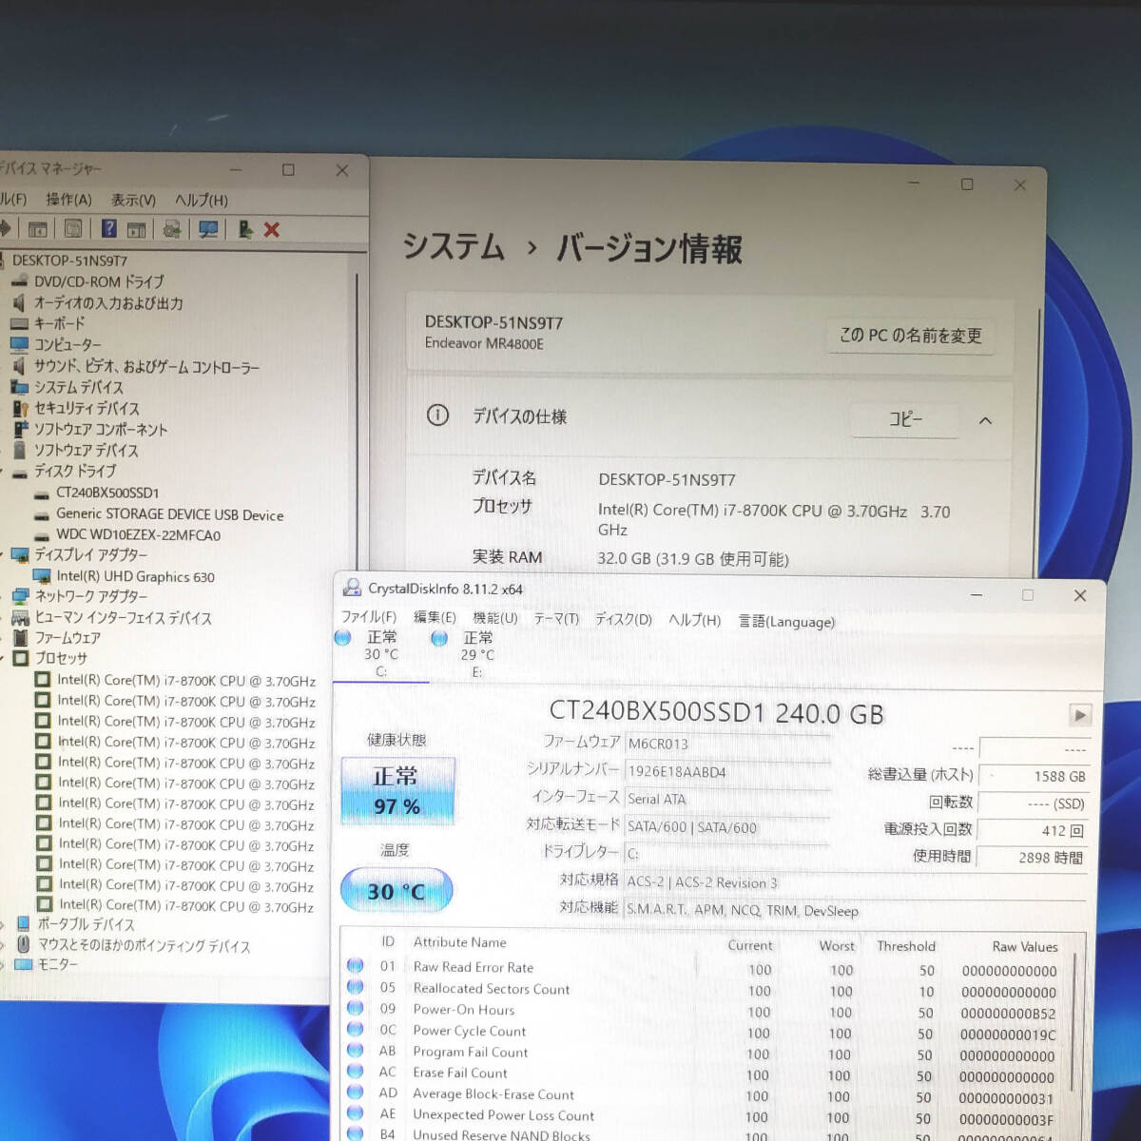The width and height of the screenshot is (1141, 1141).
Task: Open ディスク(D) menu in CrystalDiskInfo
Action: pyautogui.click(x=624, y=619)
